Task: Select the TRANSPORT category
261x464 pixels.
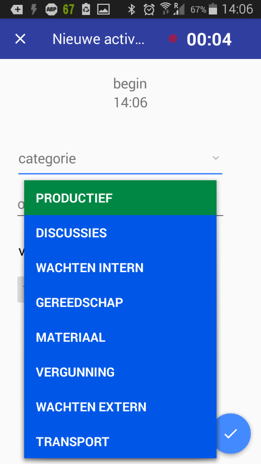Action: [x=120, y=441]
